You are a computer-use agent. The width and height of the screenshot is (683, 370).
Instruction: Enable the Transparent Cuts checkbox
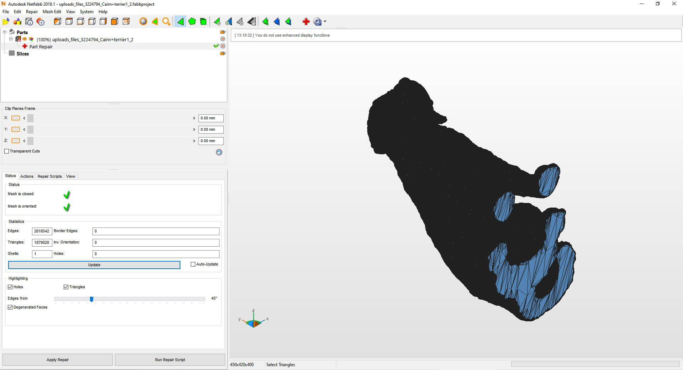click(7, 151)
